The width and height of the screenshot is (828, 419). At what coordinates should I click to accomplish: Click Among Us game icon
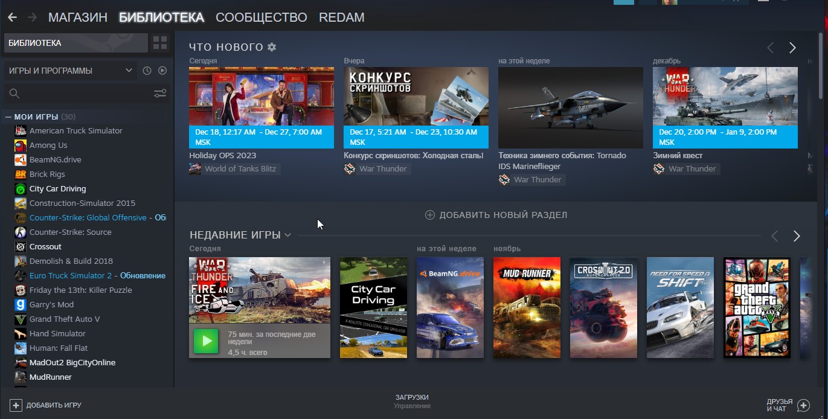tap(21, 145)
